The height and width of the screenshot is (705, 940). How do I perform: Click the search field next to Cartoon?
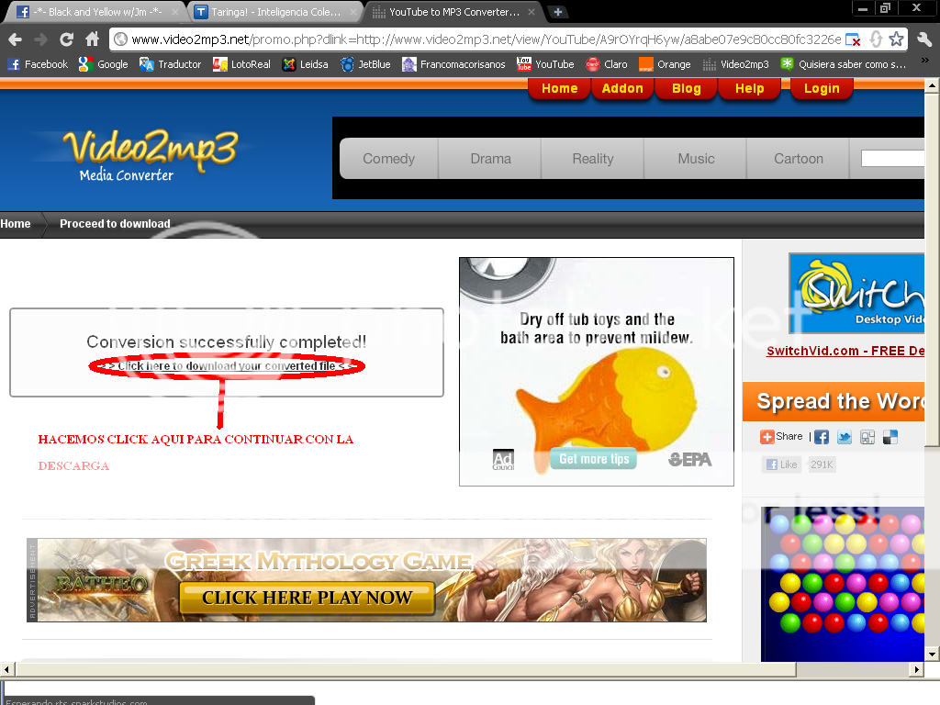click(x=892, y=158)
